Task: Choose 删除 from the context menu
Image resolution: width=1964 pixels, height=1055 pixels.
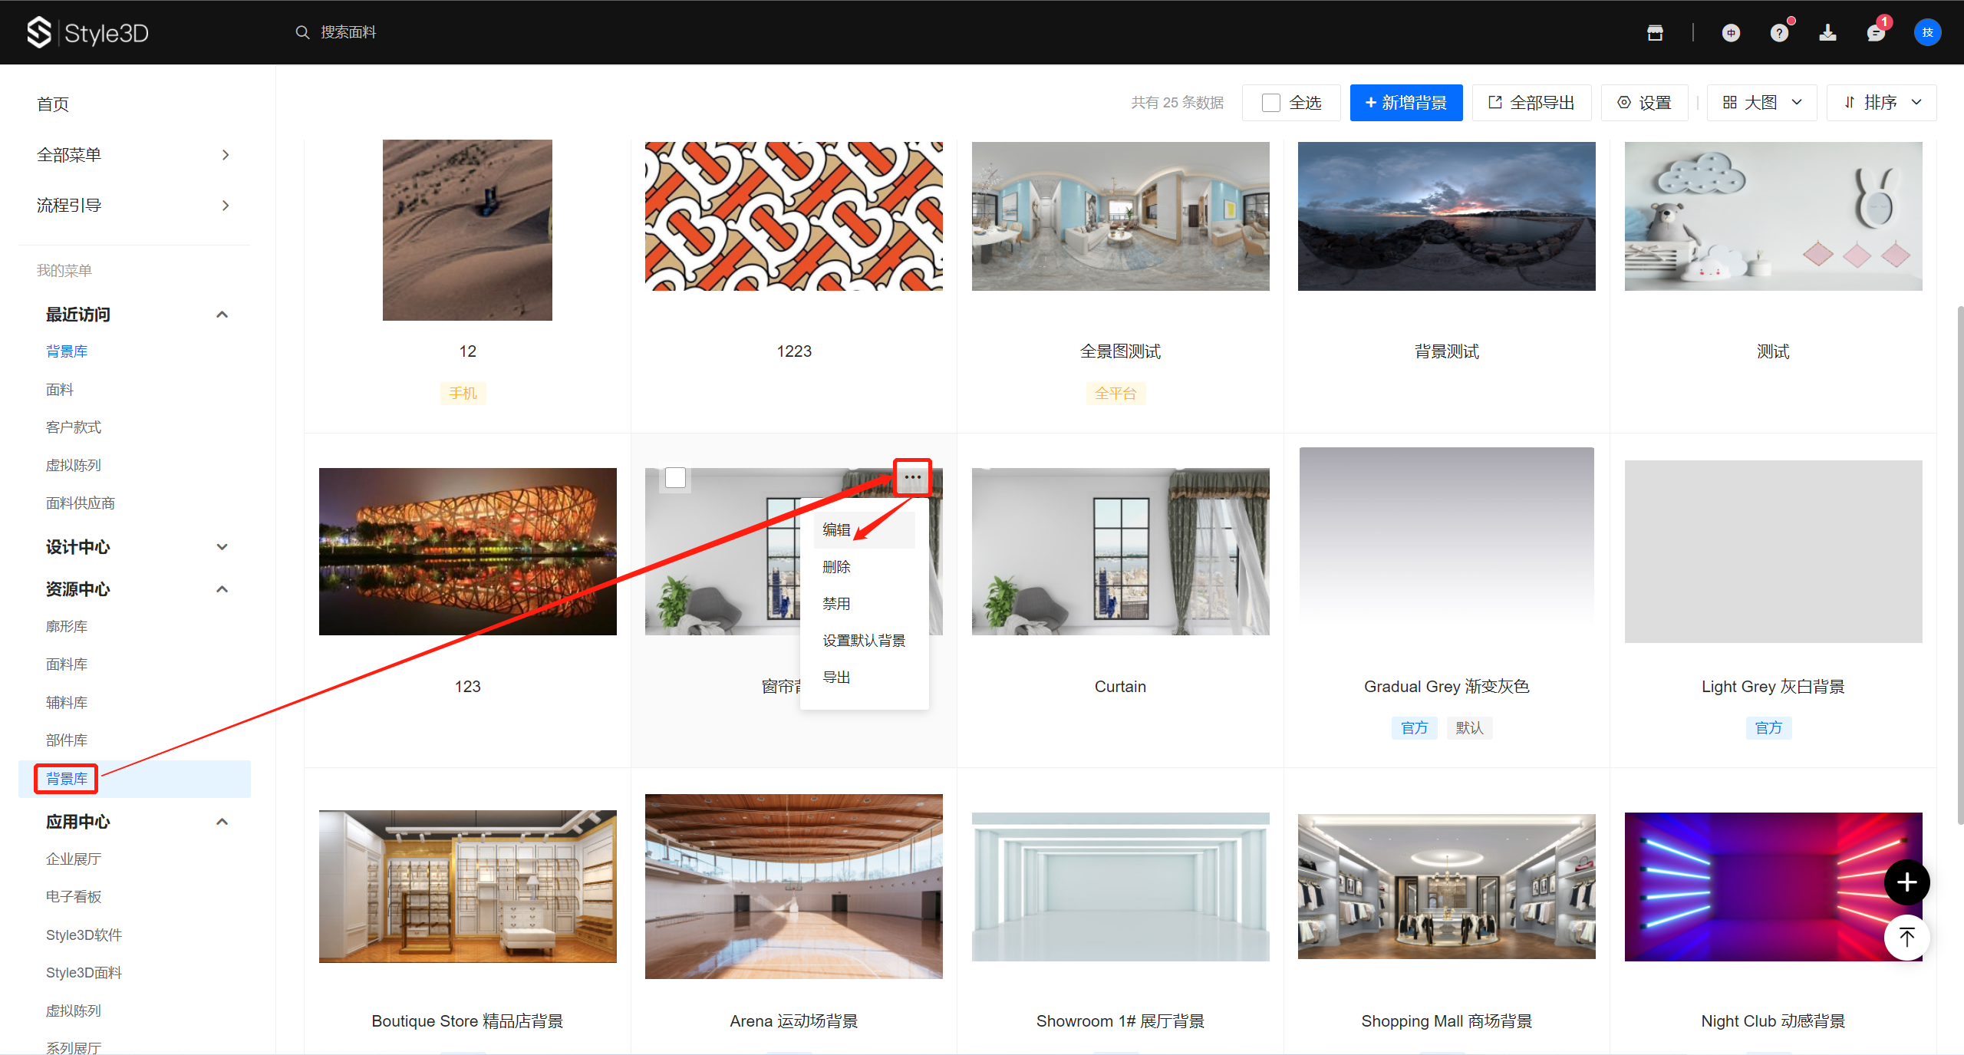Action: [x=836, y=567]
